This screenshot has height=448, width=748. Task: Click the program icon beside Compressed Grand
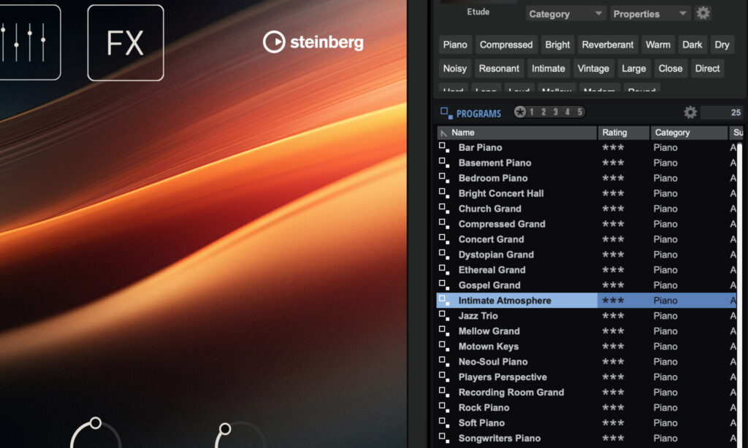coord(444,223)
